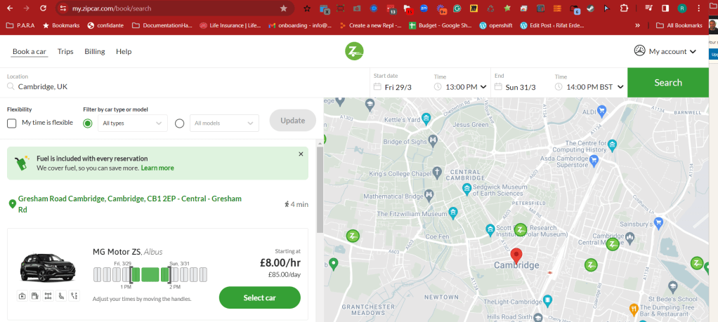Click the King's College Chapel marker

(437, 173)
